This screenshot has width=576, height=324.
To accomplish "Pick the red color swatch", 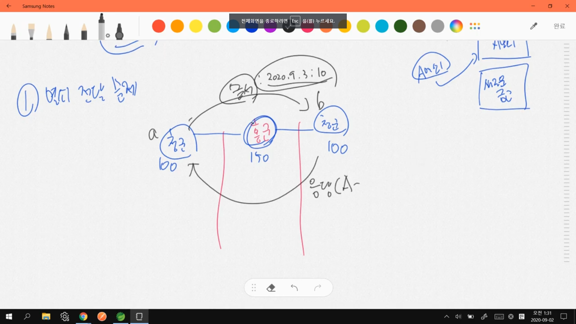I will [x=159, y=26].
